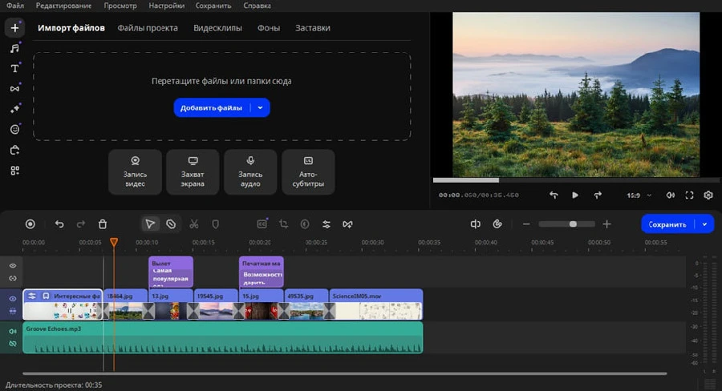The height and width of the screenshot is (391, 722).
Task: Toggle visibility eye of the titles track
Action: point(13,265)
